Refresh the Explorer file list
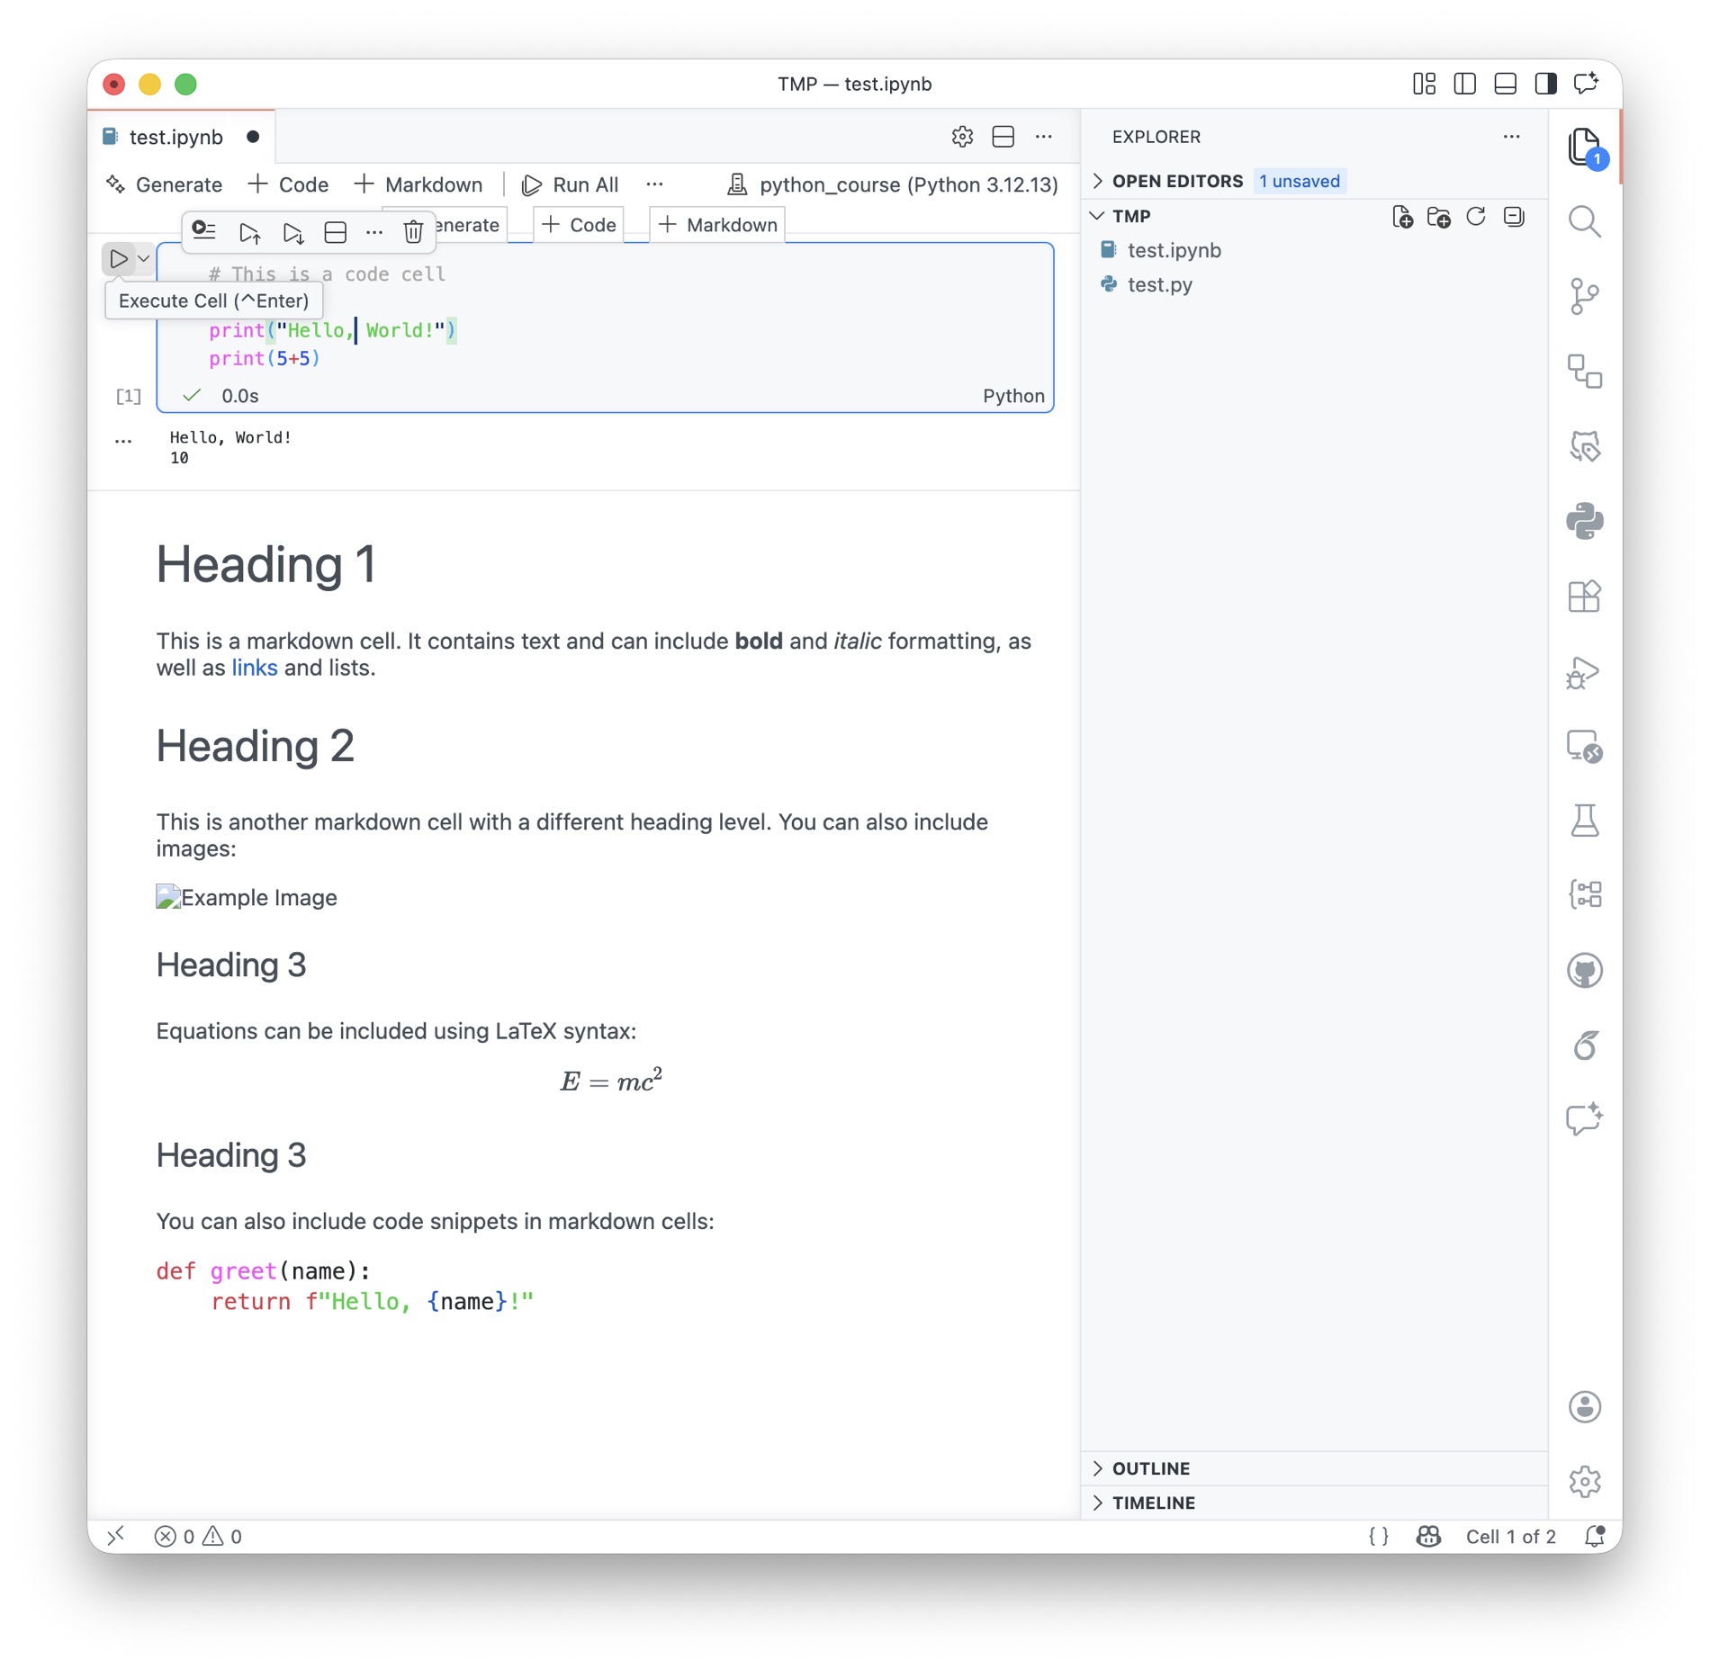 [1475, 217]
